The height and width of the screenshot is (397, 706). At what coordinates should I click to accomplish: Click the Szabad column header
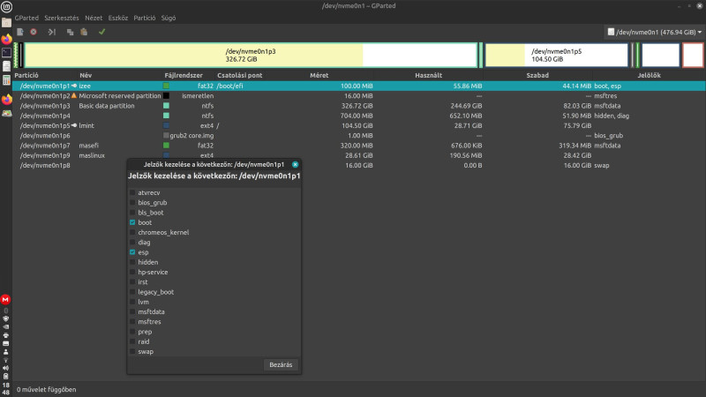[x=537, y=75]
